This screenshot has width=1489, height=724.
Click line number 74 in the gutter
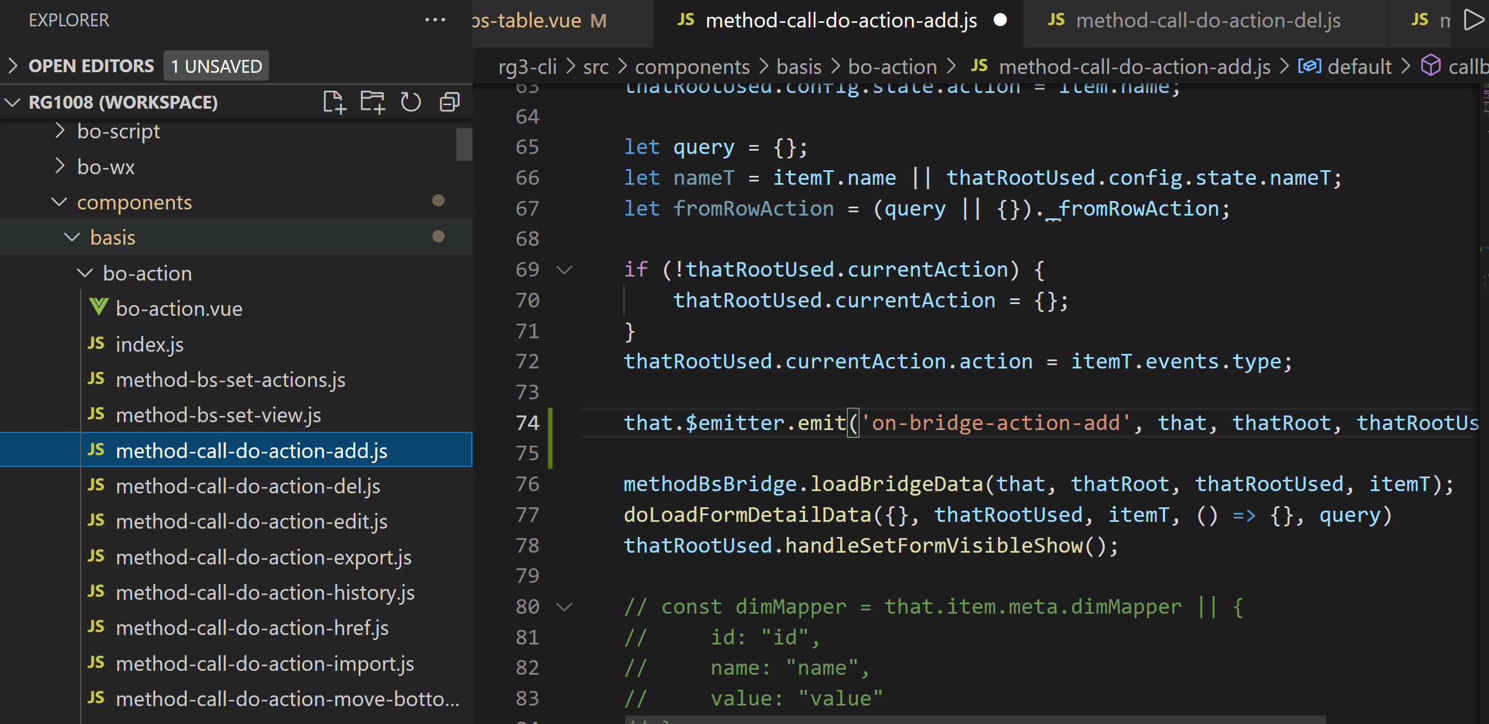coord(527,423)
